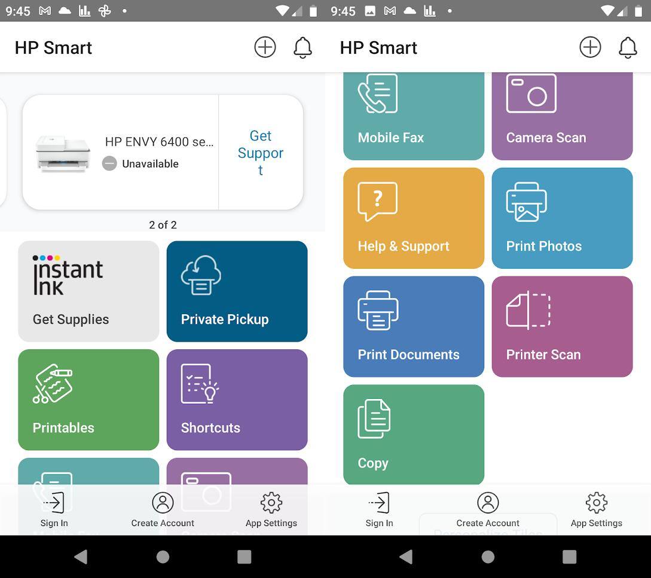
Task: Select the Print Photos tile
Action: point(562,218)
